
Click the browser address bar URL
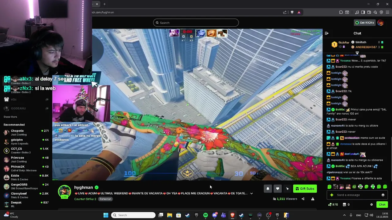tap(103, 12)
